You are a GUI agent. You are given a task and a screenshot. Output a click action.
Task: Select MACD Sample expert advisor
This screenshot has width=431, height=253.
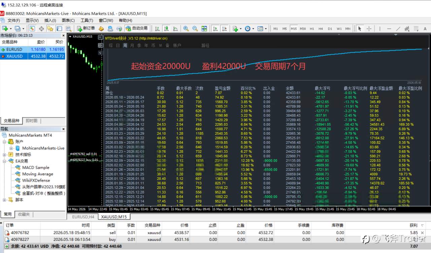click(35, 167)
